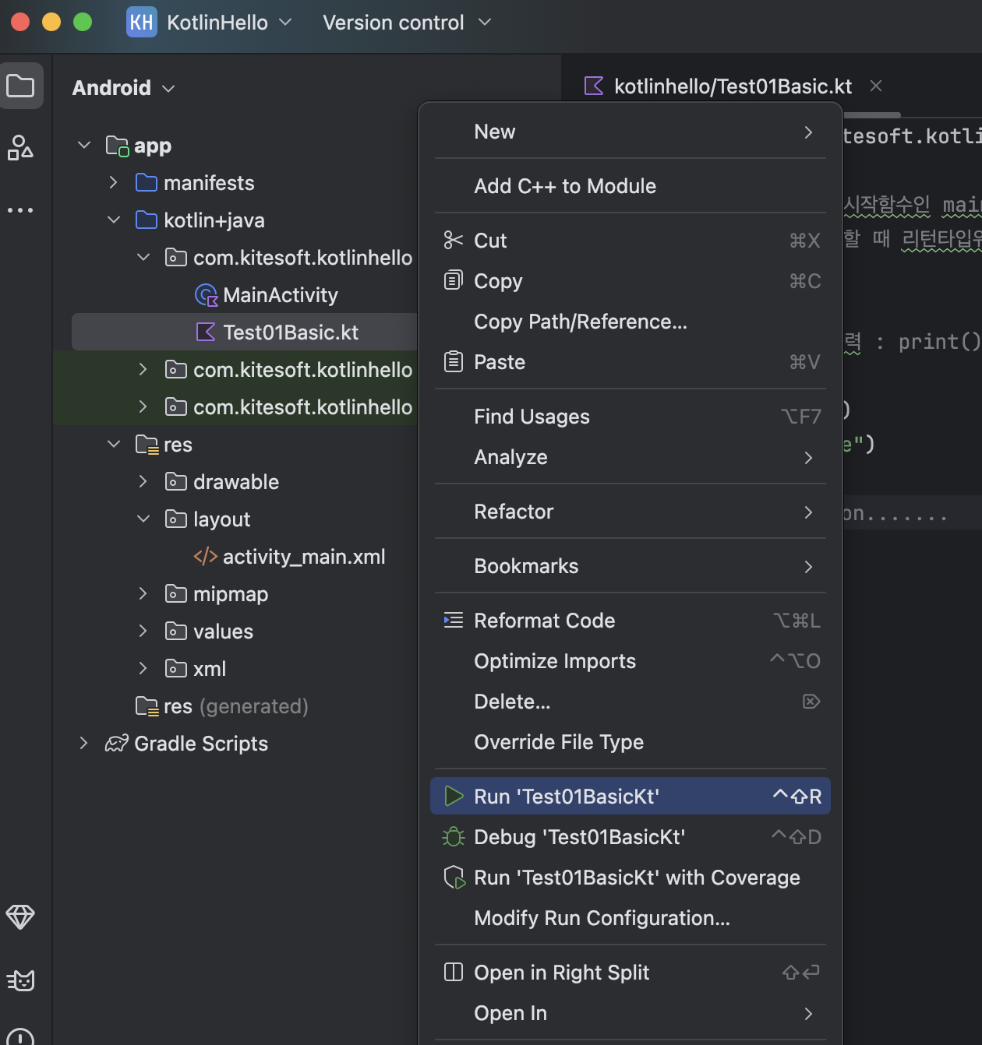Click the Paste clipboard icon in menu
The image size is (982, 1045).
click(x=454, y=362)
